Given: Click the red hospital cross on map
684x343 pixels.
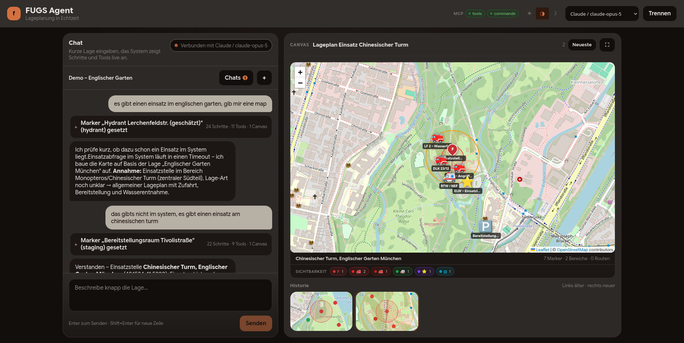Looking at the screenshot, I should pos(520,179).
